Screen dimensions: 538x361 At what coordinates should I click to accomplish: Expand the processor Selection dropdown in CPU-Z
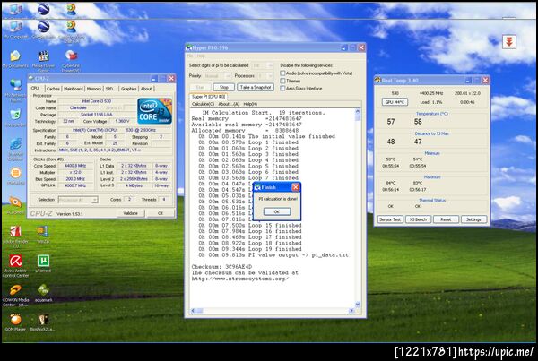tap(78, 200)
